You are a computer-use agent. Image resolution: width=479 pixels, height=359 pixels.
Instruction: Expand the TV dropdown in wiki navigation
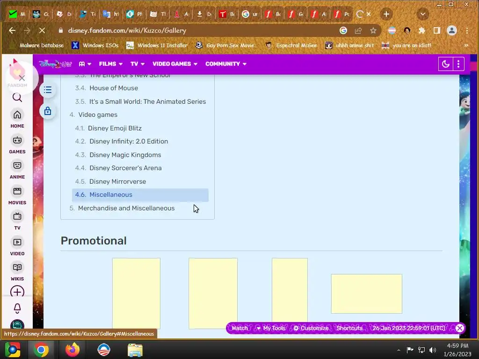click(x=138, y=64)
